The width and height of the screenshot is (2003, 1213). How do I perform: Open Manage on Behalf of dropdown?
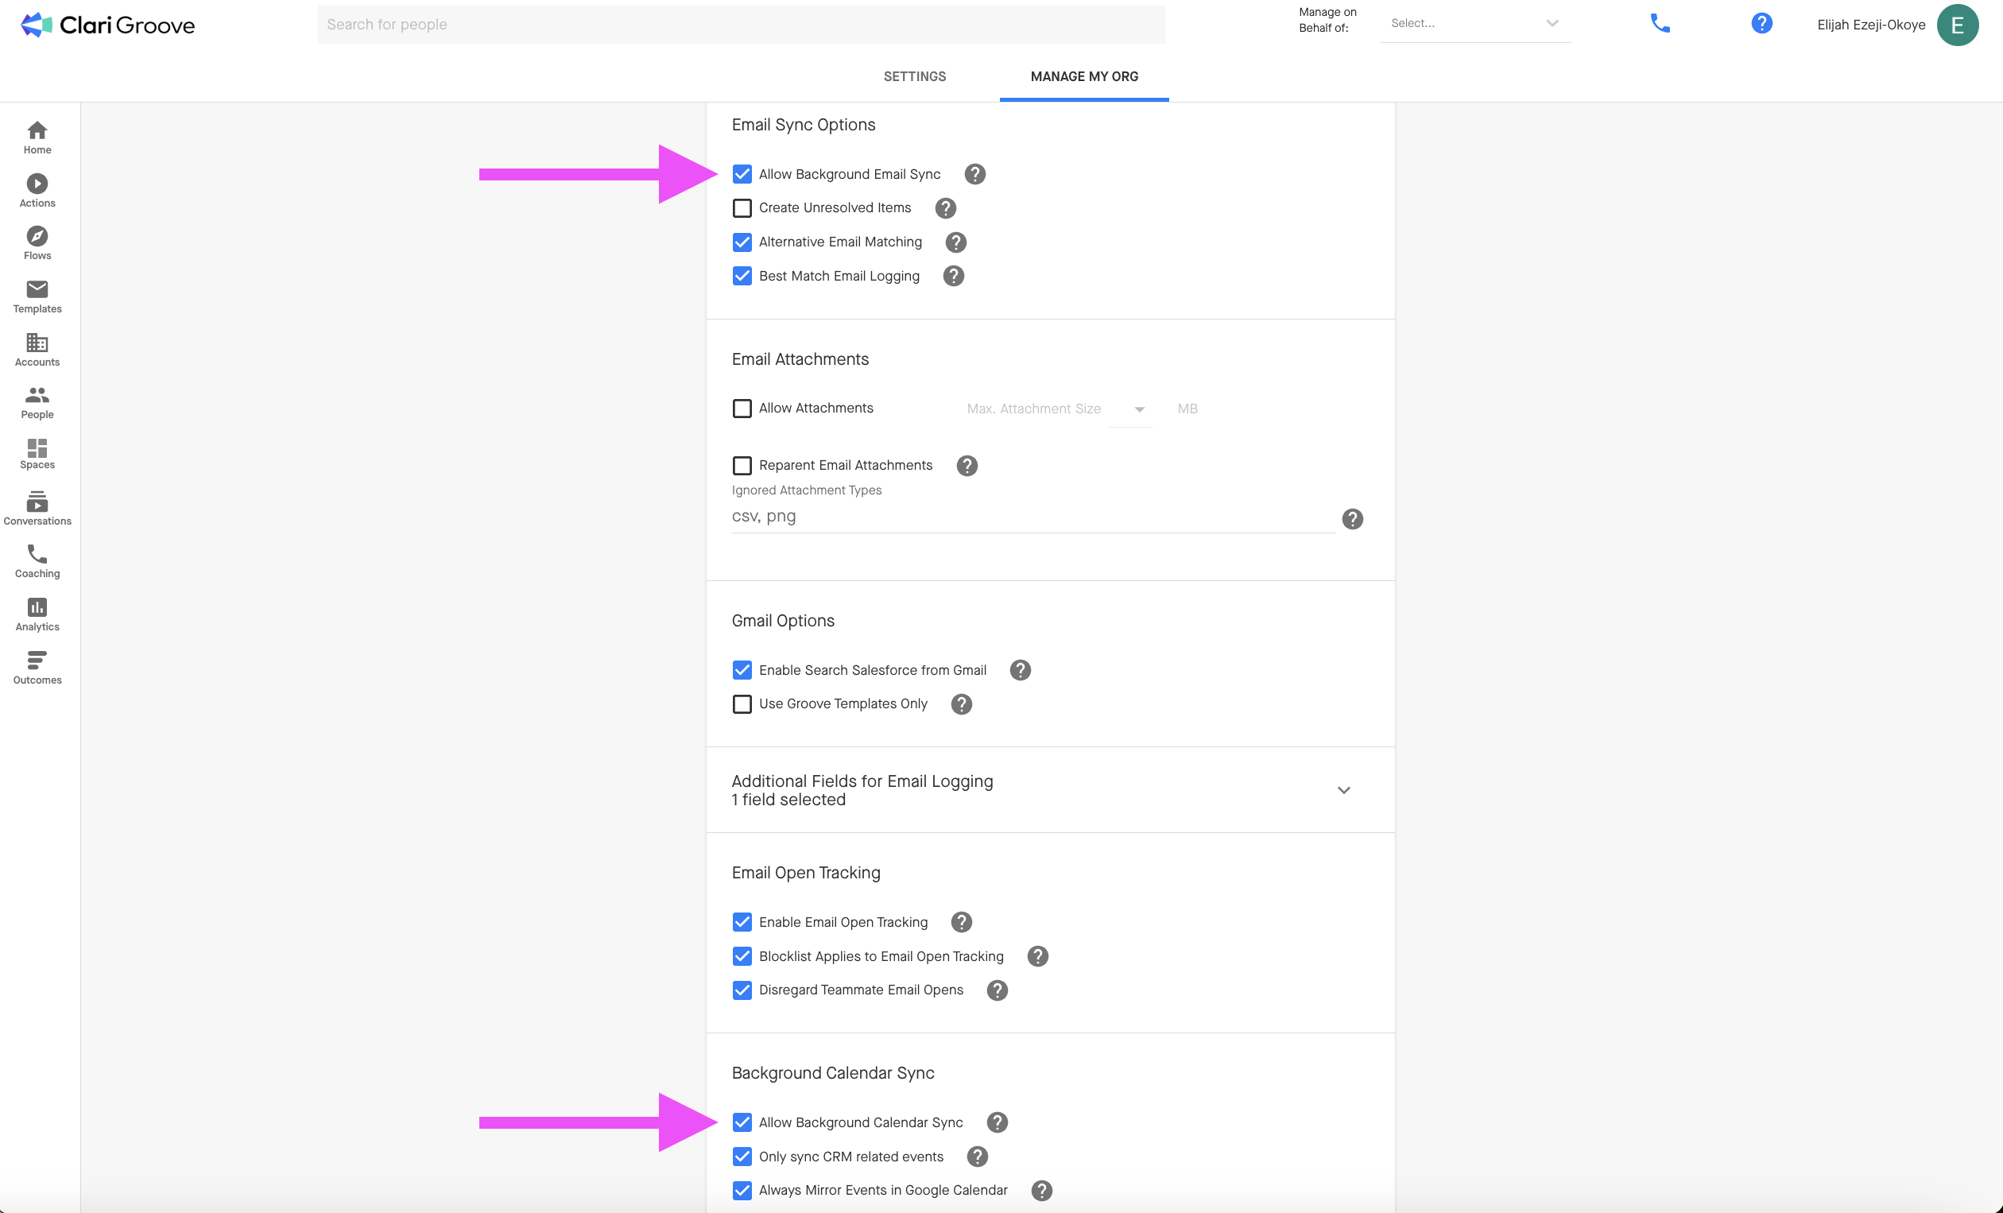1475,24
